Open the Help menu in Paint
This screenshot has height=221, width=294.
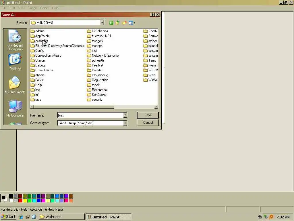[x=55, y=8]
